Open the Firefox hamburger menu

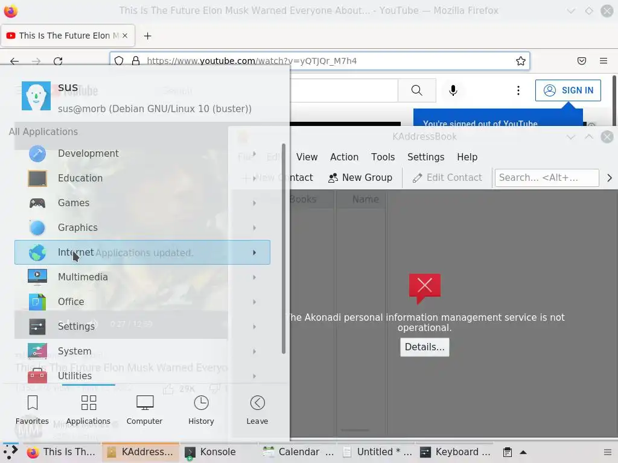(x=604, y=61)
